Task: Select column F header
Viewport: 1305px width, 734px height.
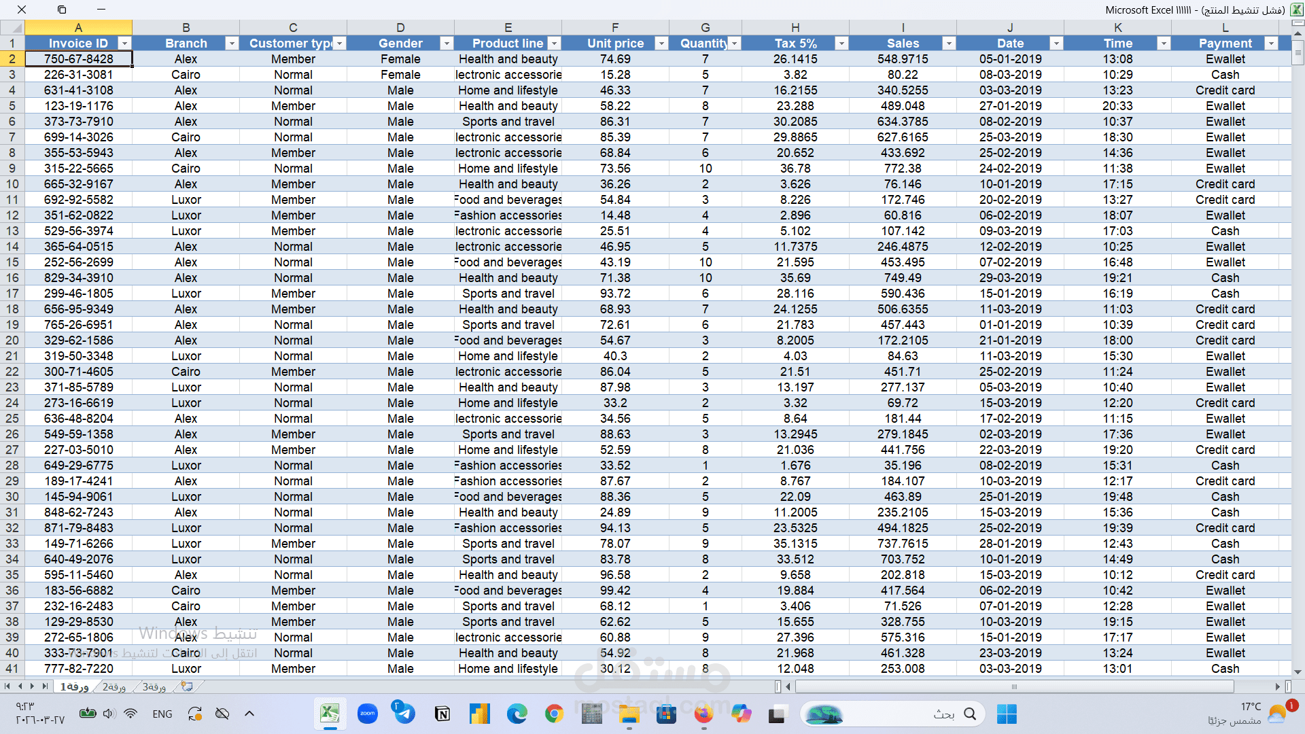Action: point(615,28)
